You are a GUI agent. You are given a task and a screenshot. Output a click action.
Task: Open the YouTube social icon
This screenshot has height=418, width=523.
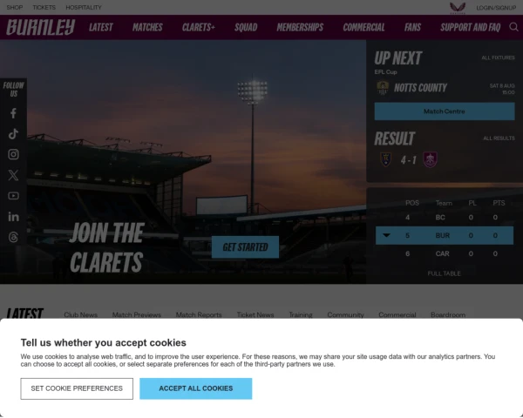[x=13, y=196]
